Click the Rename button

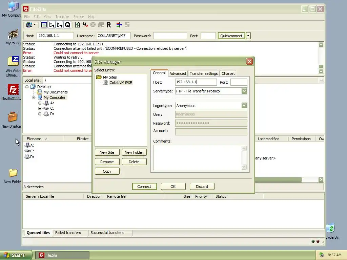tap(107, 162)
